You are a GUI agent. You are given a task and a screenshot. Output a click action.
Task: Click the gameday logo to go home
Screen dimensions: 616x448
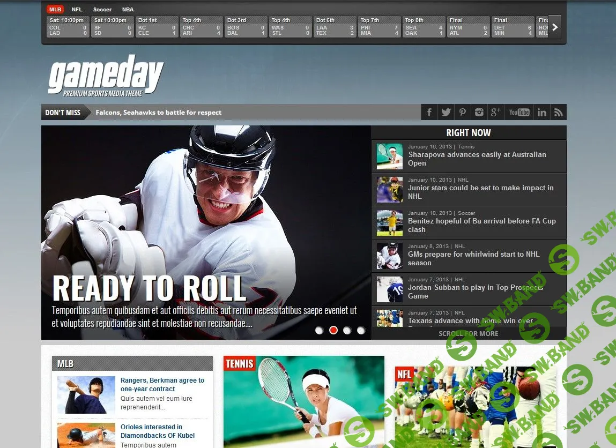[x=105, y=75]
